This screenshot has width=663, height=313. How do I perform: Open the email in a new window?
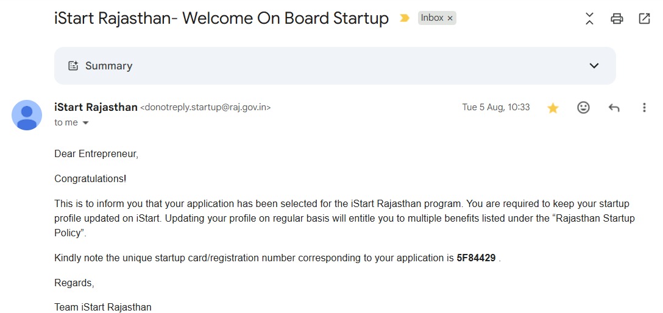coord(644,19)
